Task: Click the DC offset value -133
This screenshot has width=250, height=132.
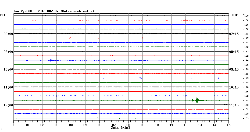Action: pyautogui.click(x=246, y=118)
